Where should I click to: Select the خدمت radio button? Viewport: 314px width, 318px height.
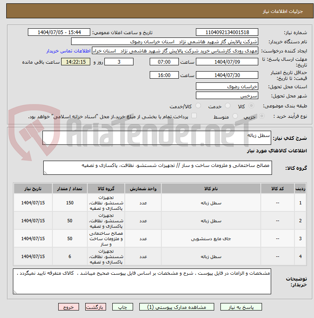(227, 106)
